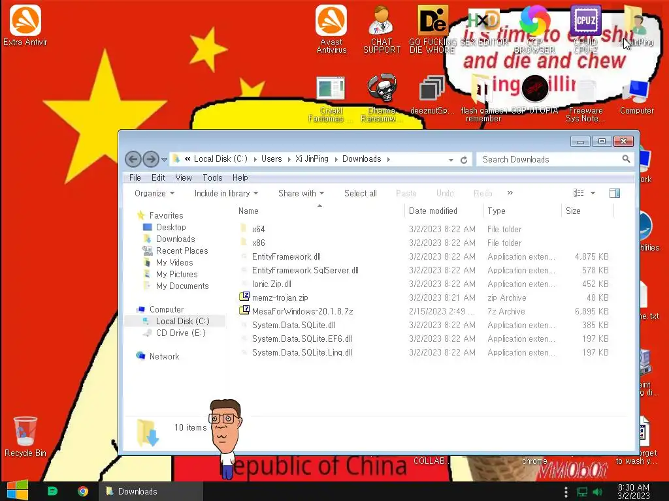Viewport: 669px width, 501px height.
Task: Open the Windows Start button
Action: [x=17, y=491]
